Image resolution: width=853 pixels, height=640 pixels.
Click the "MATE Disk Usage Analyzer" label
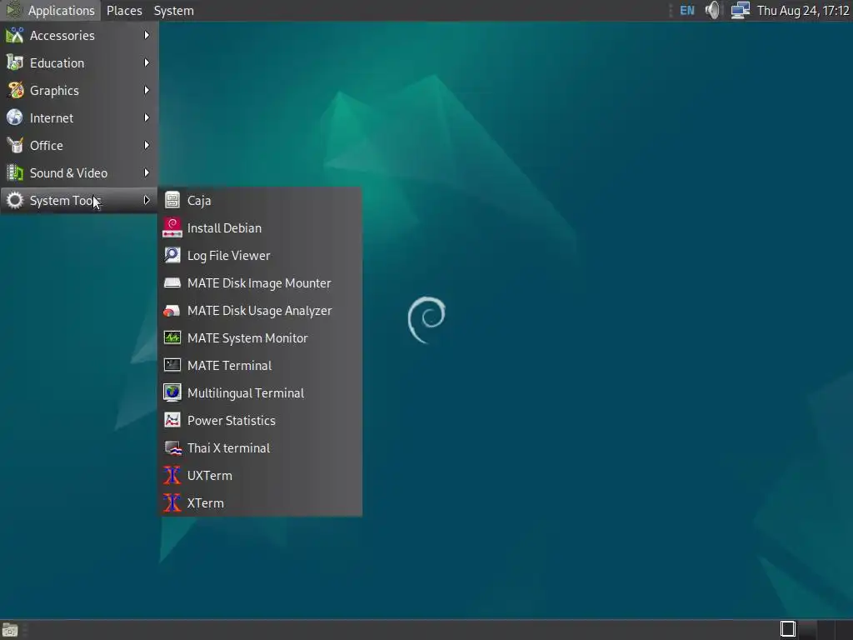point(260,311)
